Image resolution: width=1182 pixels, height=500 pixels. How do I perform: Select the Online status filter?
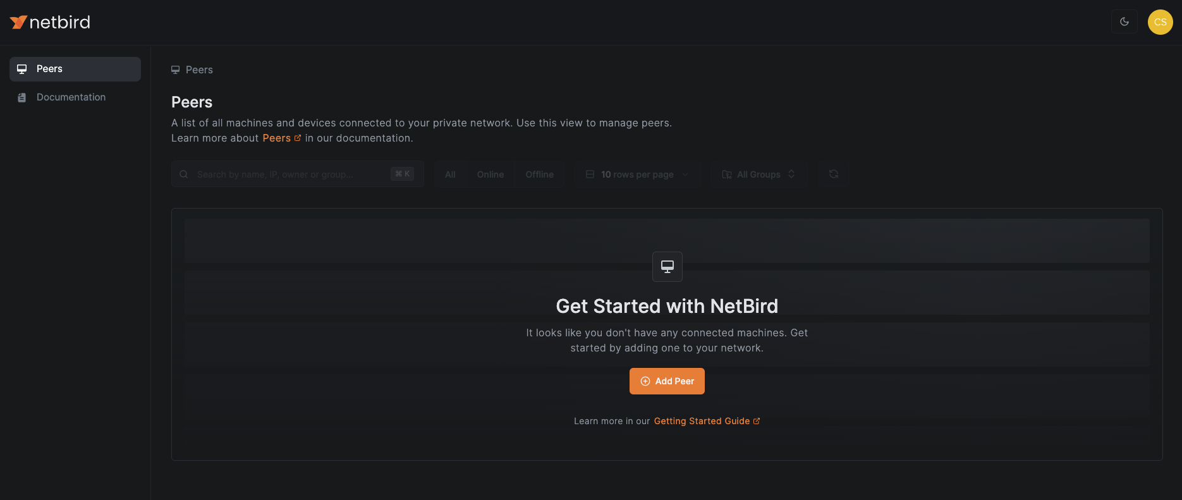click(x=490, y=174)
